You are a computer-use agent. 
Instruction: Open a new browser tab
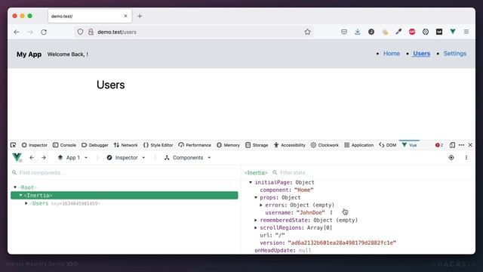pos(140,16)
